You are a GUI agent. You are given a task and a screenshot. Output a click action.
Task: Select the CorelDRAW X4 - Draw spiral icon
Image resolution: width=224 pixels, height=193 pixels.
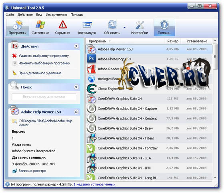pos(91,128)
